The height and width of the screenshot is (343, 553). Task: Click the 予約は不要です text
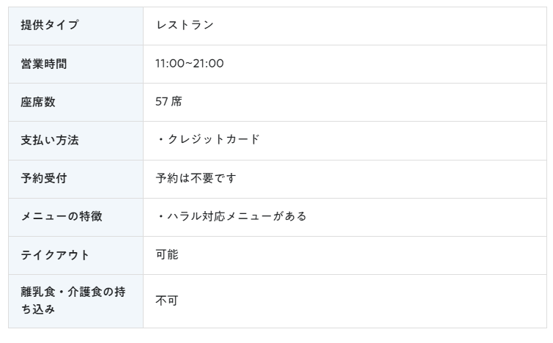196,178
